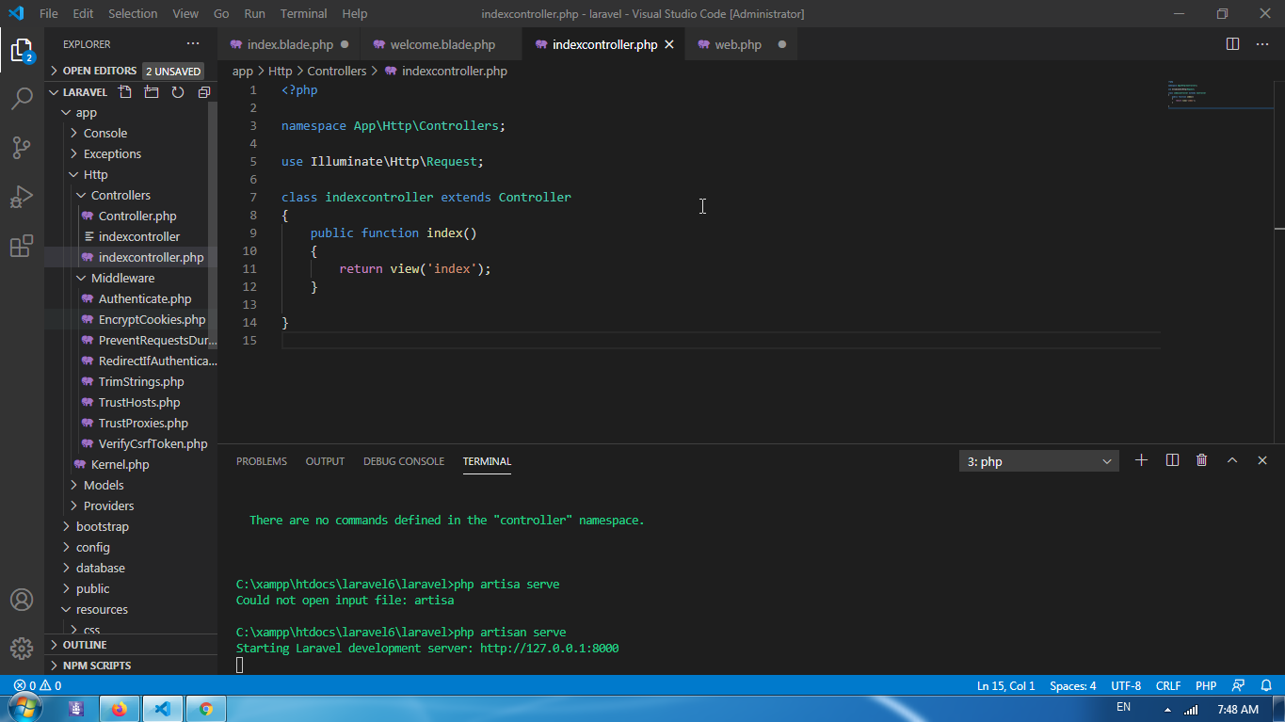Click the 7:48 AM system clock

tap(1237, 709)
